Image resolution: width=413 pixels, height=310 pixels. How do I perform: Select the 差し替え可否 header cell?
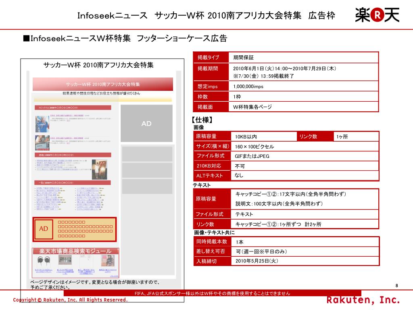pos(212,251)
